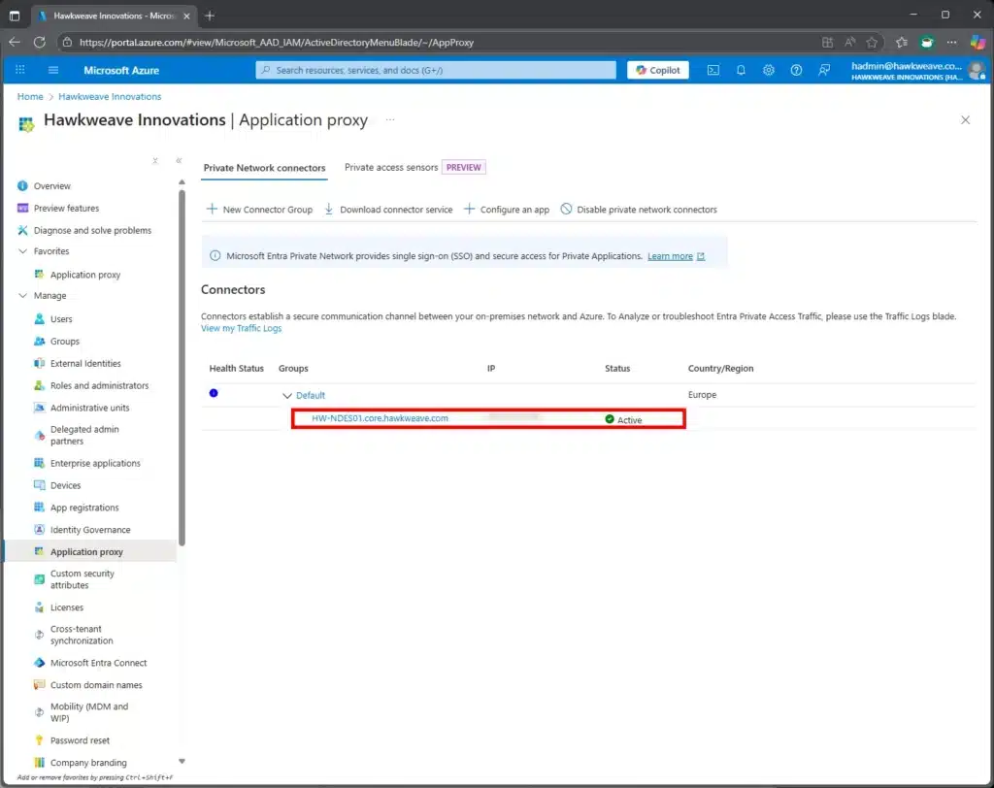The image size is (994, 788).
Task: Collapse the sidebar navigation pane
Action: click(179, 161)
